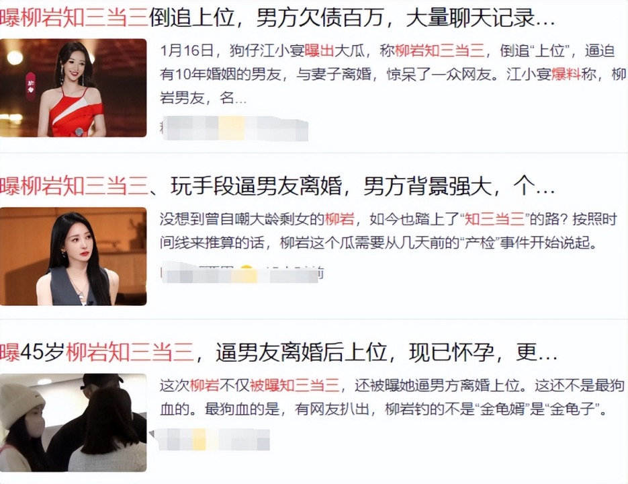Screen dimensions: 628x484
Task: Open the first article headline about 倒追上位
Action: tap(277, 18)
